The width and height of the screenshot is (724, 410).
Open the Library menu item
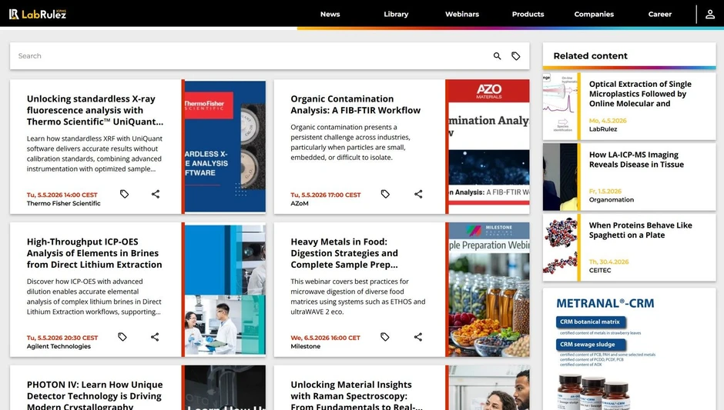point(396,15)
